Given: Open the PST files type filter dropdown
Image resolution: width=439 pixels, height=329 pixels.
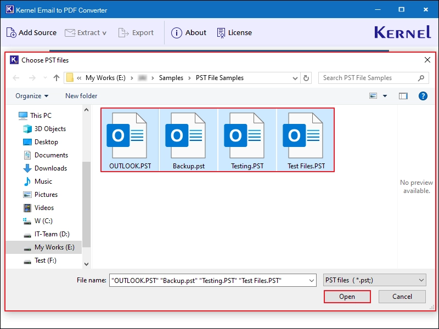Looking at the screenshot, I should click(375, 280).
